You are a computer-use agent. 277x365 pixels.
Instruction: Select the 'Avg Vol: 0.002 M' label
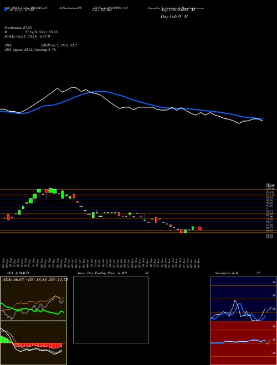click(x=177, y=11)
